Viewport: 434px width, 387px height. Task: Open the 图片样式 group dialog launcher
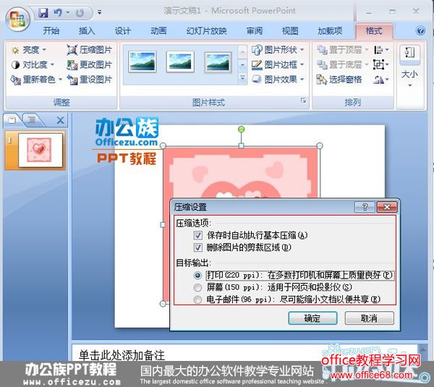pos(304,101)
